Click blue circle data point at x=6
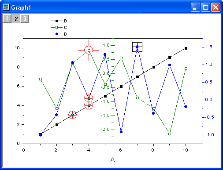The image size is (223, 170). (x=121, y=132)
